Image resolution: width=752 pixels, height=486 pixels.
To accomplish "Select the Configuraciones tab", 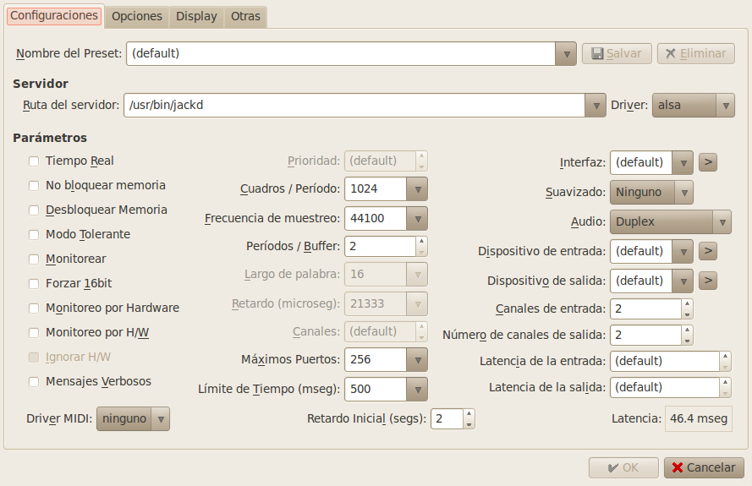I will tap(54, 16).
